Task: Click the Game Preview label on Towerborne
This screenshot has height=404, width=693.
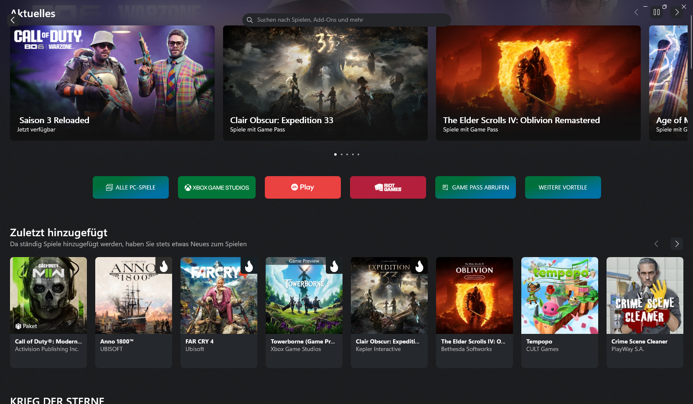Action: coord(304,261)
